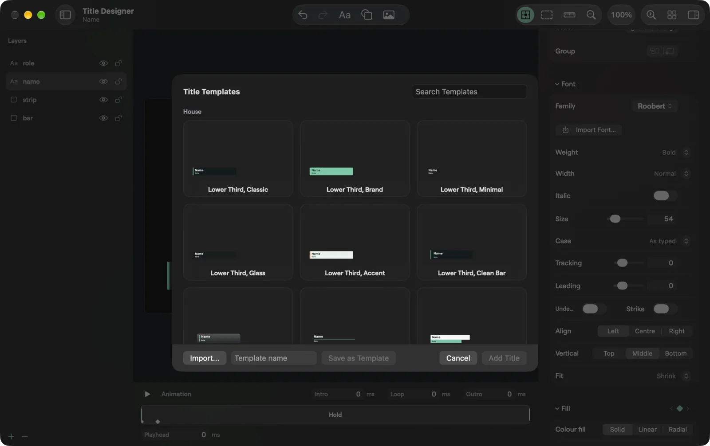Select Right text alignment

[677, 331]
